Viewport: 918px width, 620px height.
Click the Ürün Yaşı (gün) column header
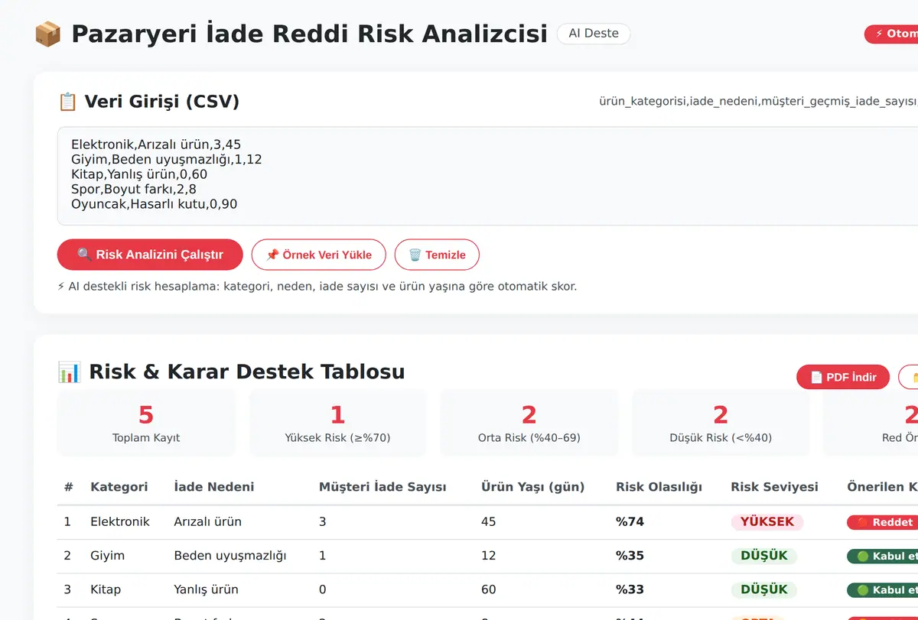click(x=532, y=487)
